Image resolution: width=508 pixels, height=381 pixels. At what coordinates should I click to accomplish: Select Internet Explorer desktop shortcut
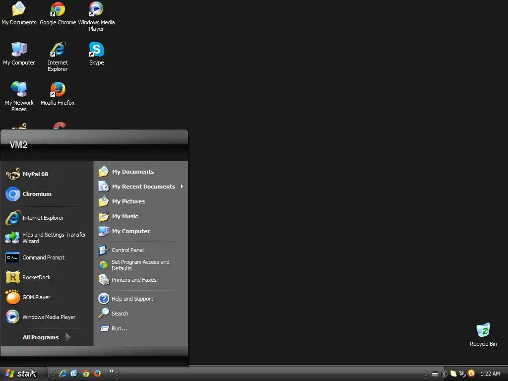[x=58, y=57]
